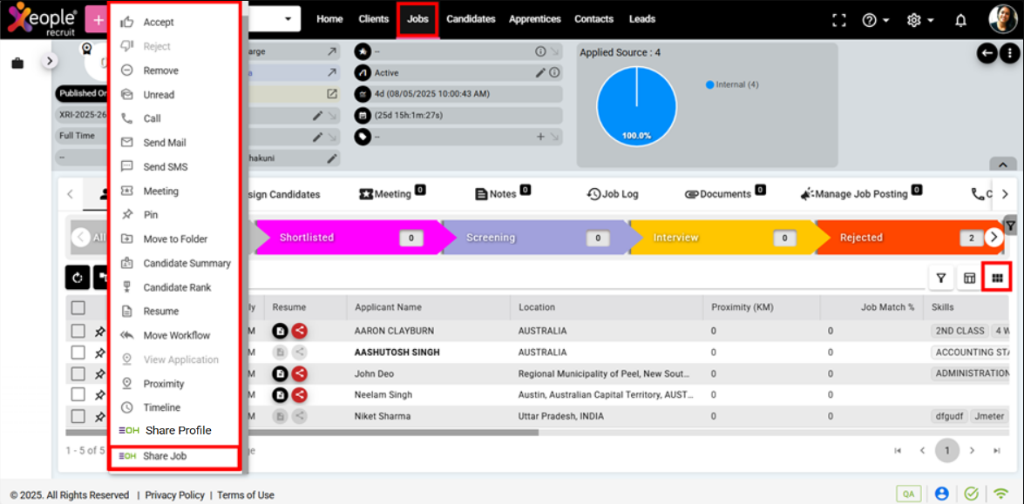
Task: Click the grid view icon at right
Action: (997, 278)
